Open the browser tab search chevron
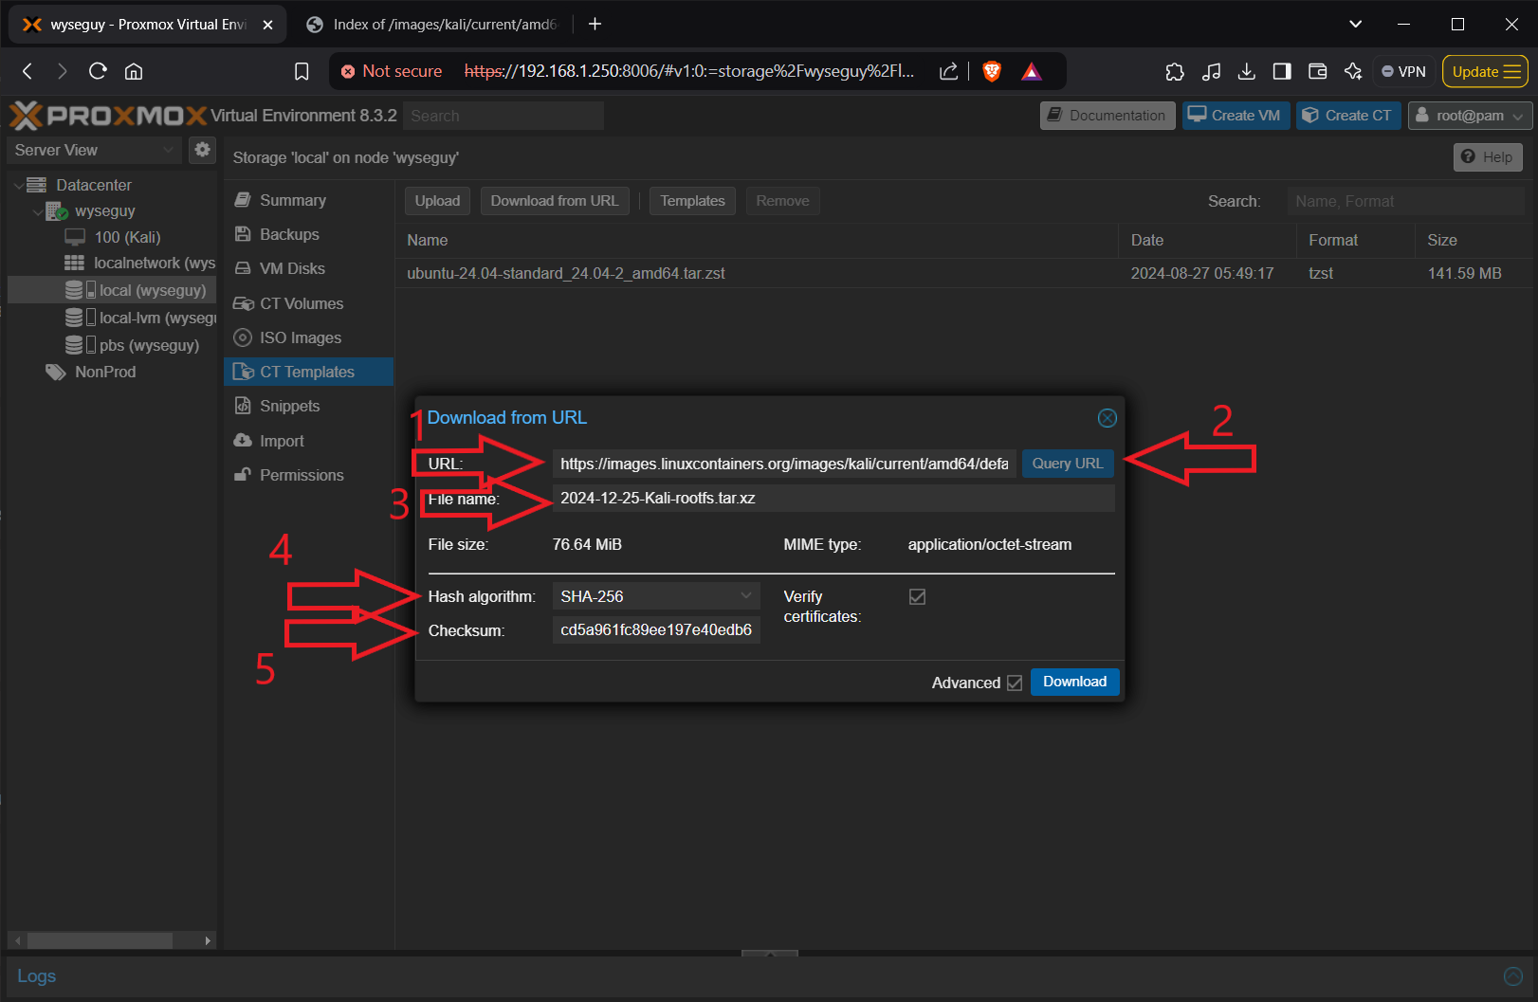The height and width of the screenshot is (1002, 1538). point(1355,24)
